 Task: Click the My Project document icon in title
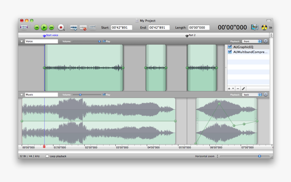[x=137, y=21]
